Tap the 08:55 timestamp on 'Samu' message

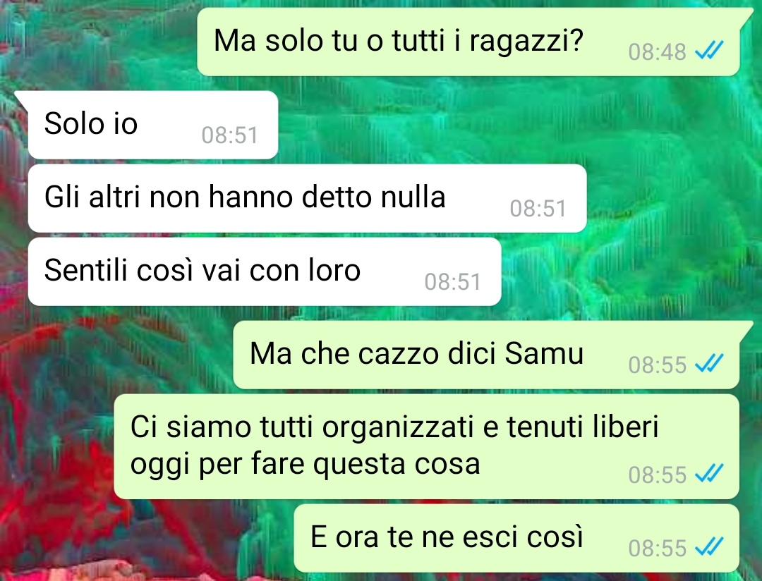tap(657, 365)
